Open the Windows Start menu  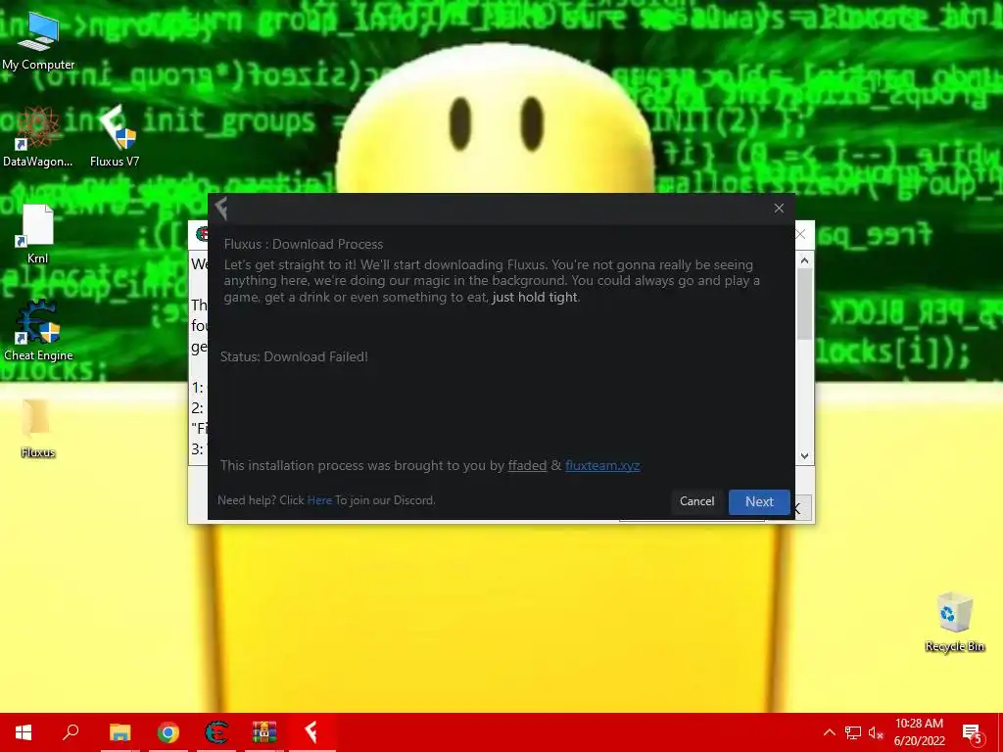pos(24,732)
